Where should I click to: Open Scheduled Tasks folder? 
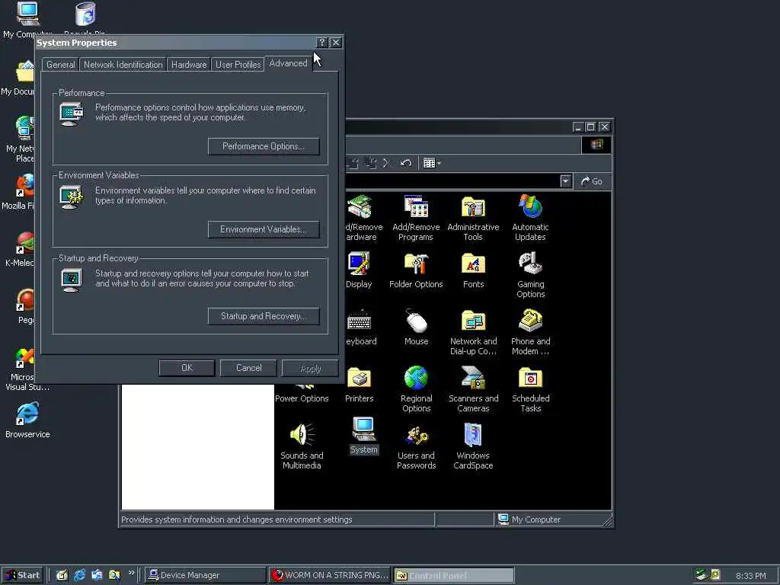(530, 389)
